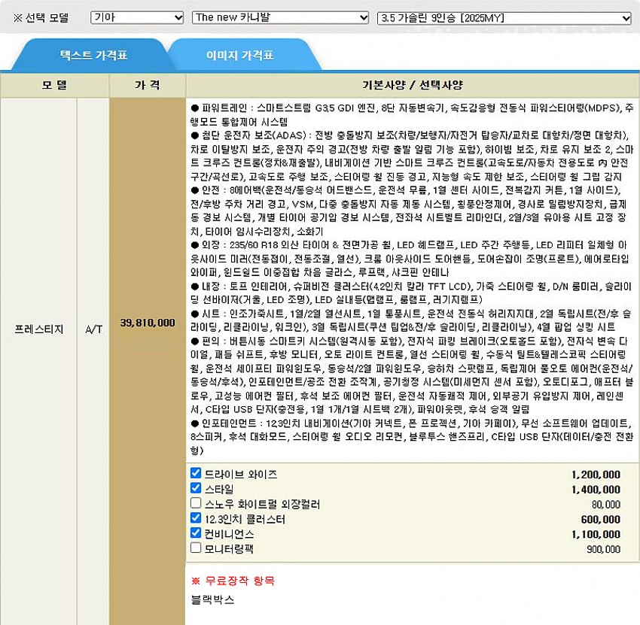Open the 3.5 가솔린 9인승 trim dropdown
Image resolution: width=640 pixels, height=625 pixels.
coord(504,18)
